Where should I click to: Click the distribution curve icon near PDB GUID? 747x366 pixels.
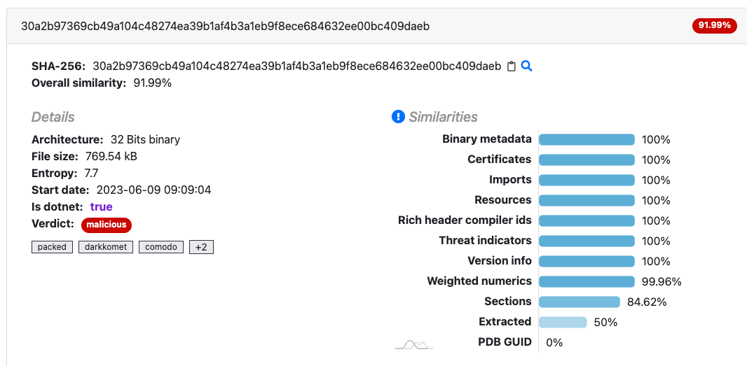click(414, 344)
